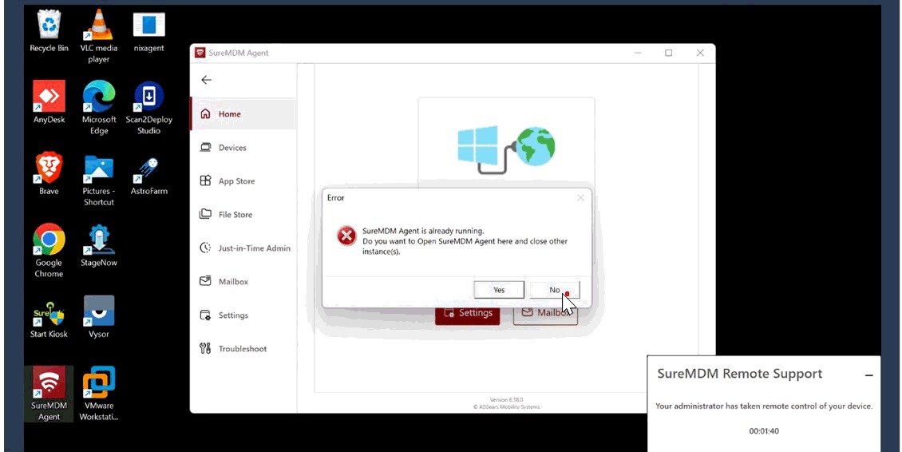The image size is (902, 452).
Task: Open App Store in the sidebar
Action: coord(236,181)
